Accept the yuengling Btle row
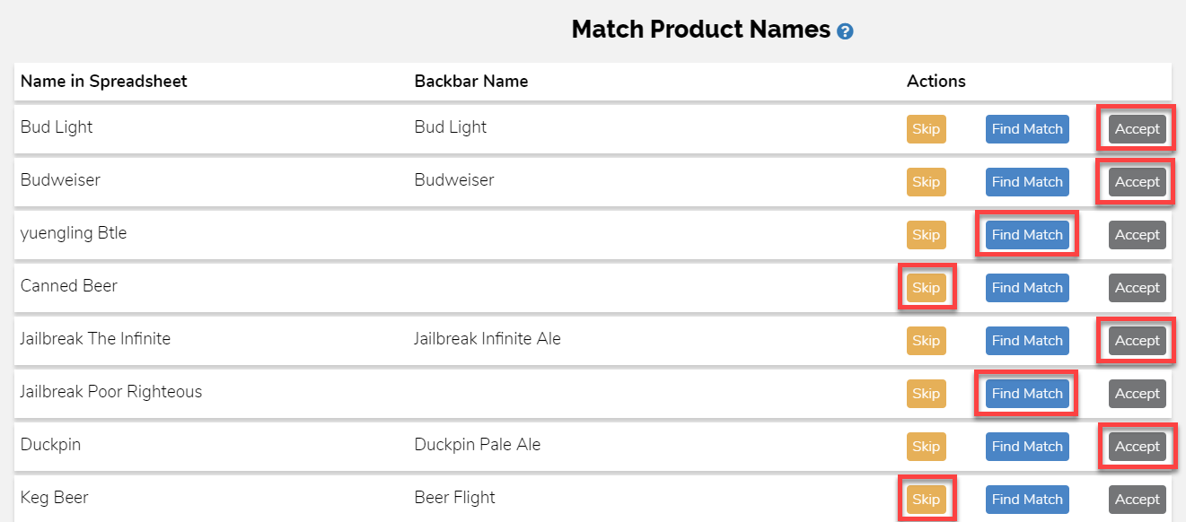The height and width of the screenshot is (522, 1186). point(1137,234)
